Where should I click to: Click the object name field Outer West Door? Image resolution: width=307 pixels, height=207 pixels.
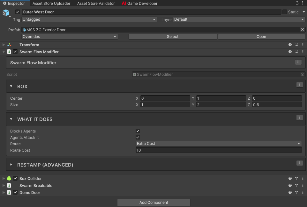point(151,12)
